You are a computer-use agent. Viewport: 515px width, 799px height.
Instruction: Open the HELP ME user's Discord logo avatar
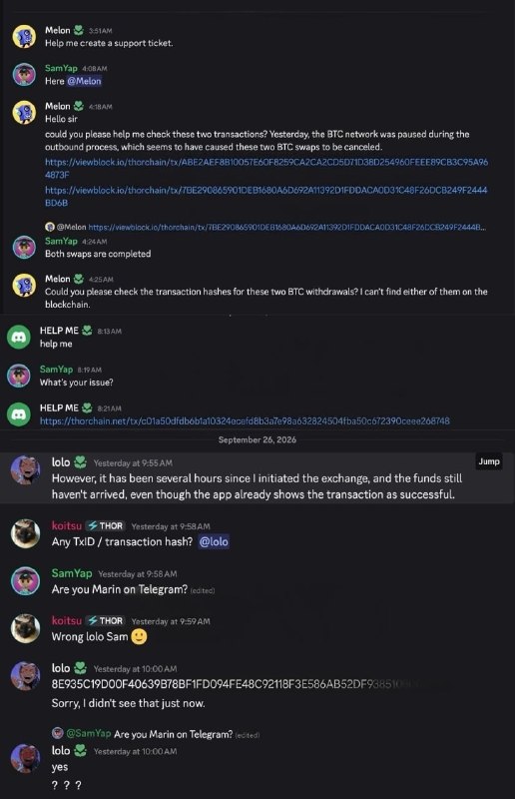click(19, 337)
